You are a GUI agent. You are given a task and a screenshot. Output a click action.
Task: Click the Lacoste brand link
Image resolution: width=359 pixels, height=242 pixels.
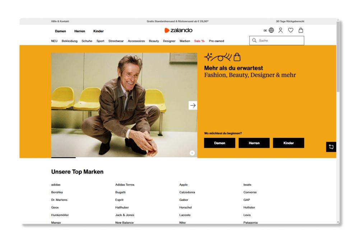pos(185,215)
